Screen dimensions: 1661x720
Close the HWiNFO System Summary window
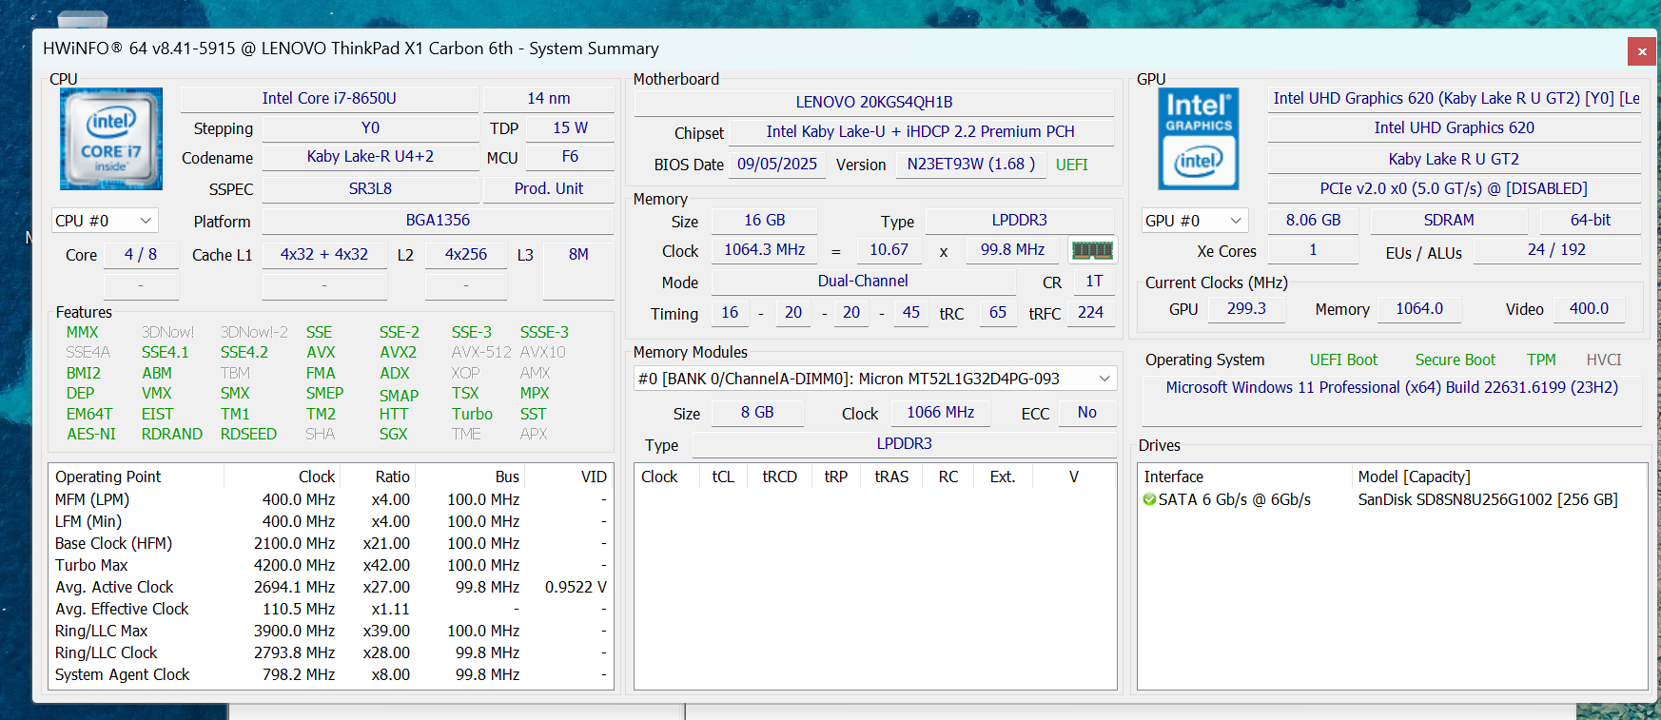(1642, 51)
